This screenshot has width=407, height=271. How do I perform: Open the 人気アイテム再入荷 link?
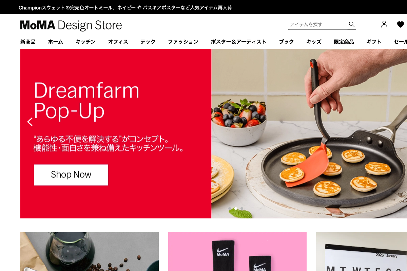click(211, 7)
